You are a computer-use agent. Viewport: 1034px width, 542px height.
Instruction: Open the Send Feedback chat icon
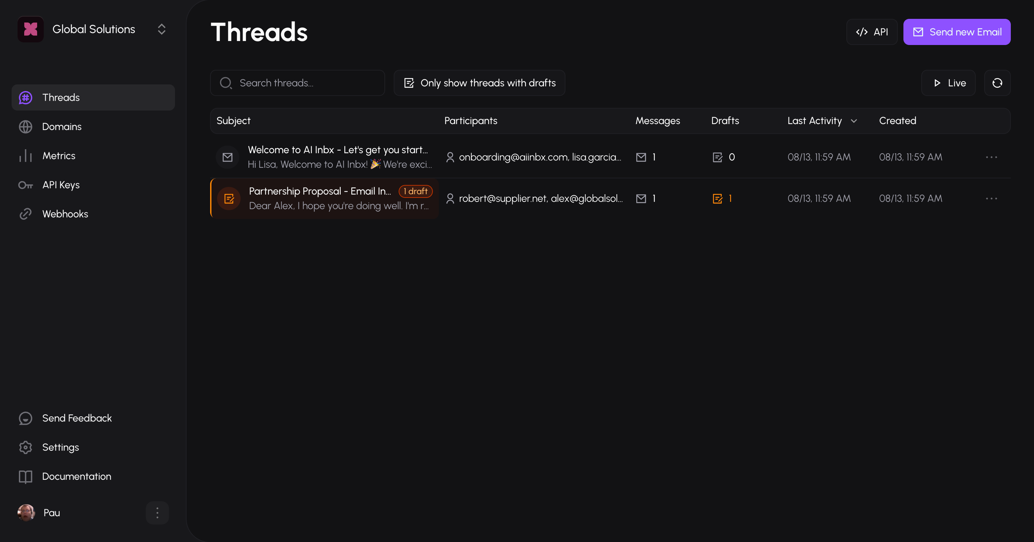coord(25,418)
